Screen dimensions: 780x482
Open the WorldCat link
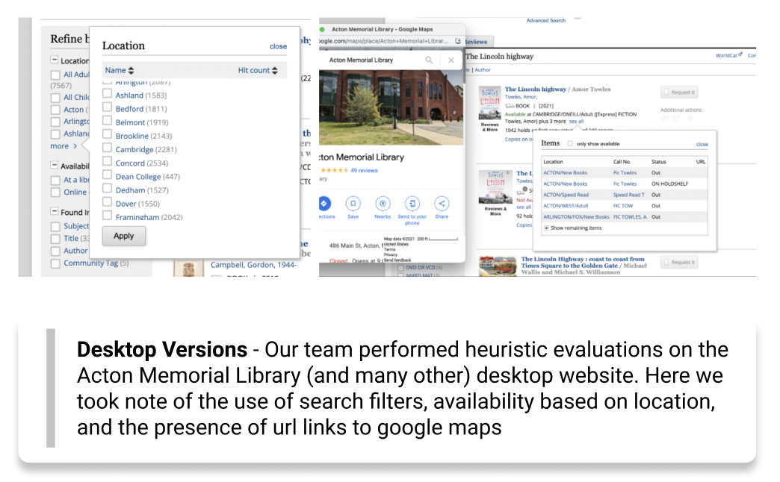coord(728,55)
